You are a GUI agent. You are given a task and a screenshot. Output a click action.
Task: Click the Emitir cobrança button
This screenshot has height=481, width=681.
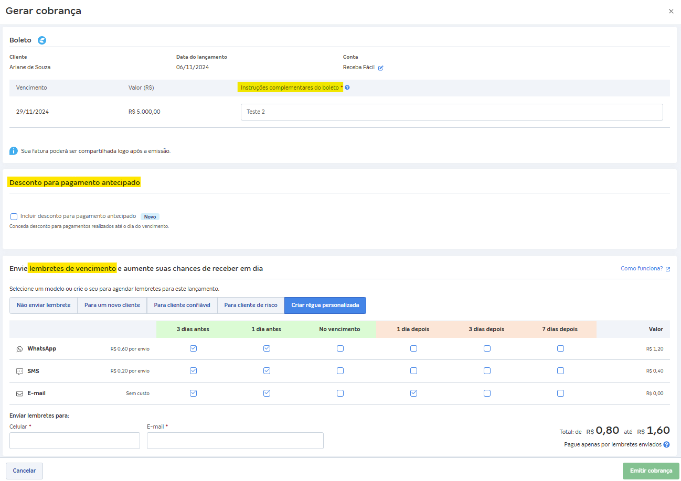[651, 471]
